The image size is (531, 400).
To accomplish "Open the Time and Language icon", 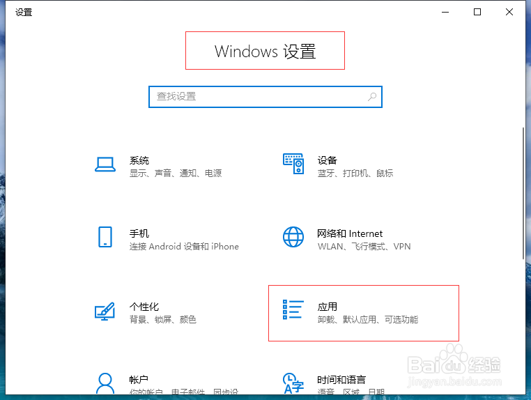I will coord(293,383).
